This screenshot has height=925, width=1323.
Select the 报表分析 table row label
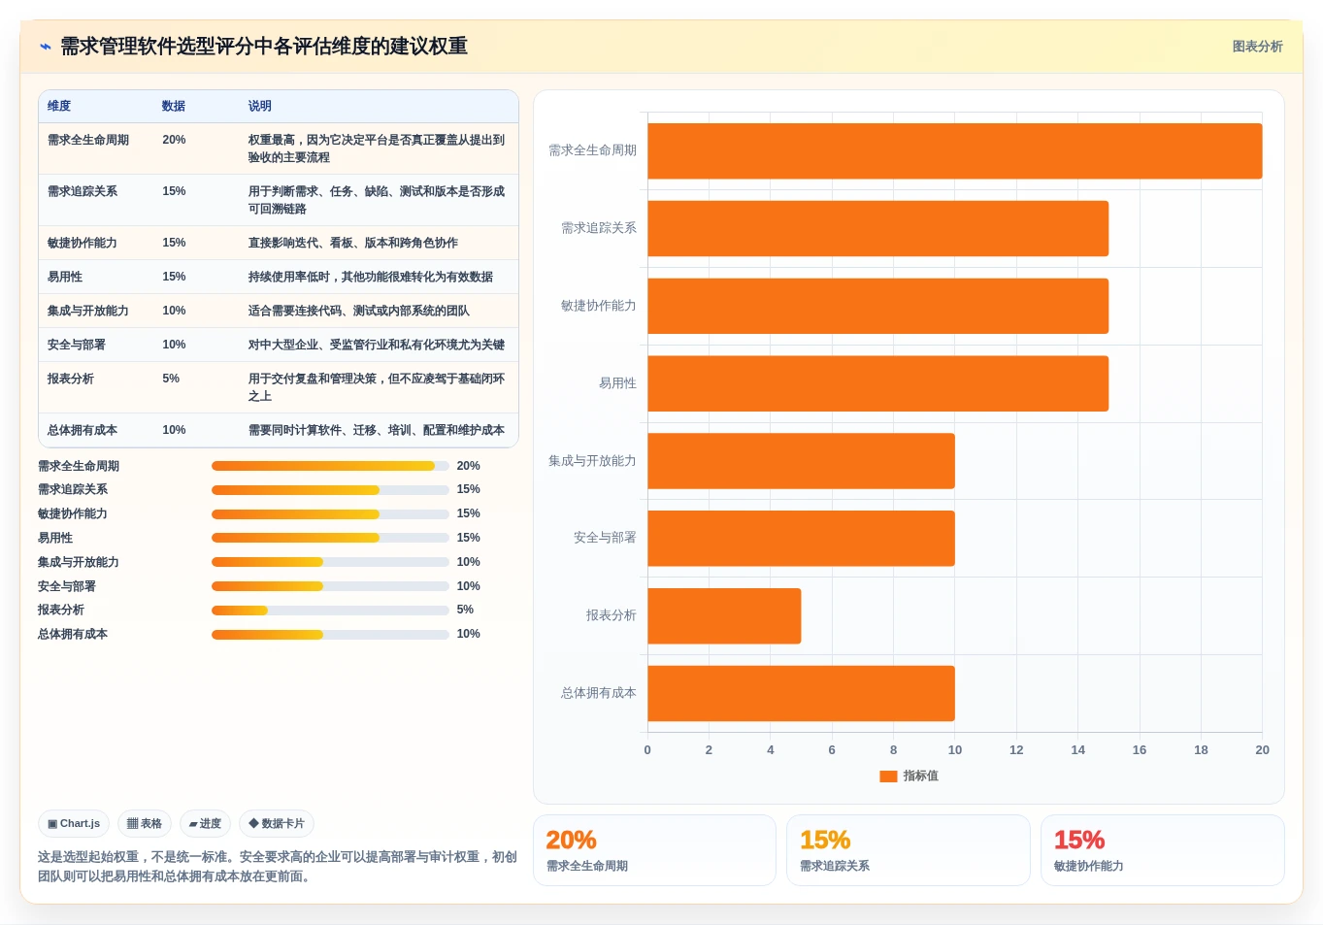coord(71,379)
